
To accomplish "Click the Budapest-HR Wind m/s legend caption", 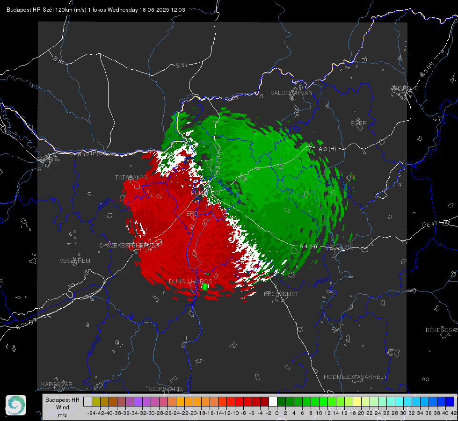I will 63,407.
